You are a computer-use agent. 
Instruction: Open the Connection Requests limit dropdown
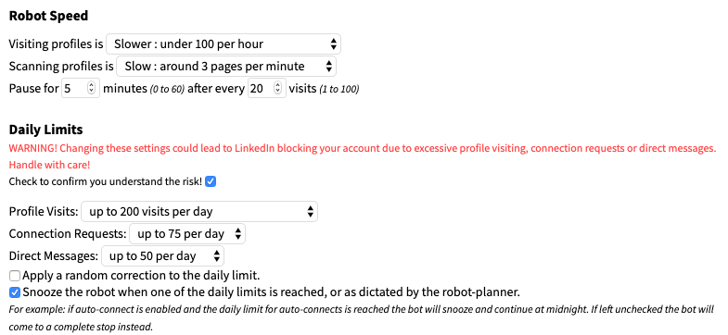pyautogui.click(x=187, y=234)
